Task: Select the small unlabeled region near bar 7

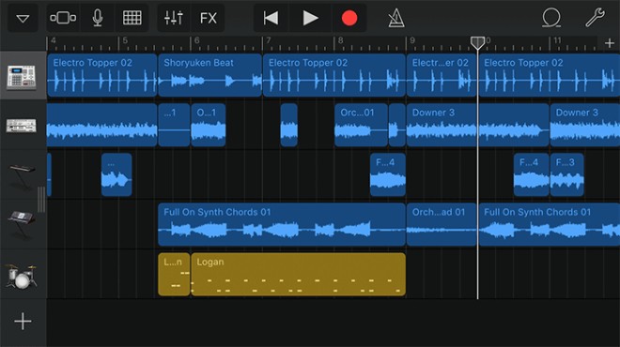Action: [289, 125]
